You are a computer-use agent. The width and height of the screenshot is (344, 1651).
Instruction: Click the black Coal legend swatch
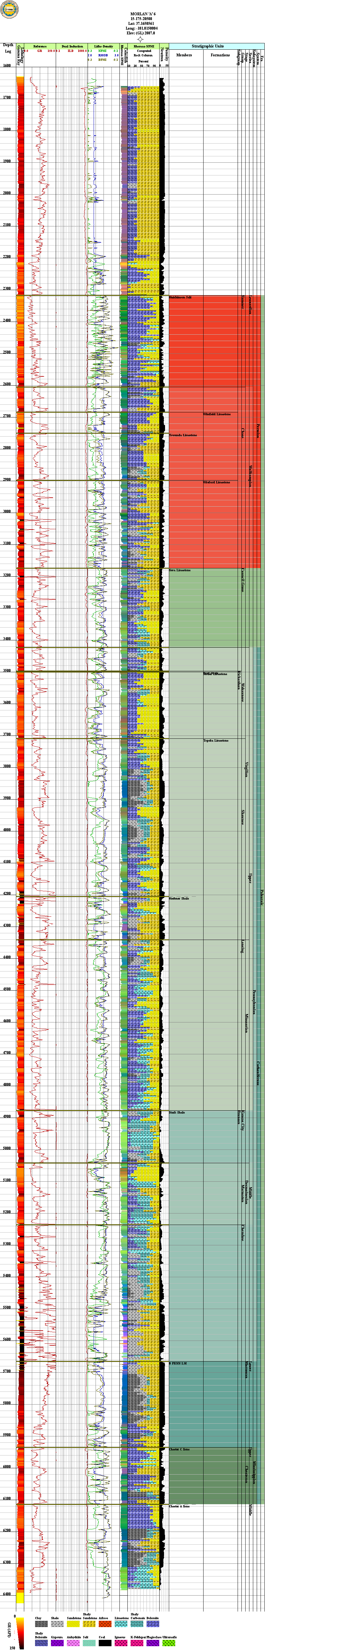(105, 1643)
